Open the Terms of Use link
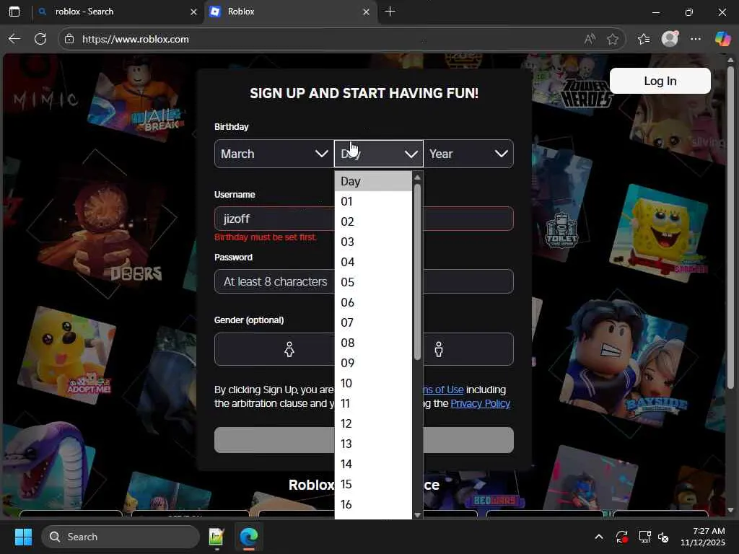 click(x=444, y=390)
